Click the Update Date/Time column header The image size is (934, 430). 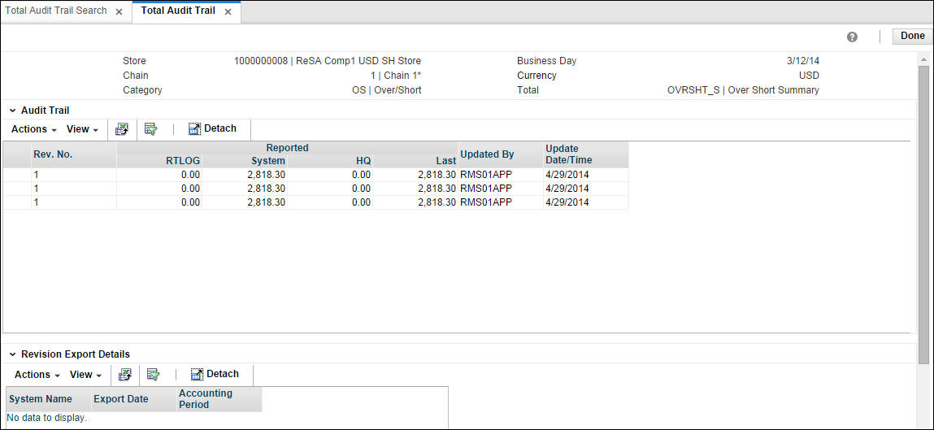click(585, 154)
